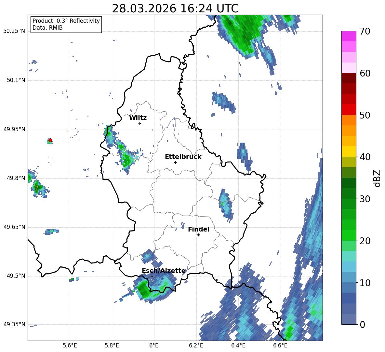Viewport: 385px width, 352px height.
Task: Click the magenta top segment of the colorbar
Action: [349, 36]
